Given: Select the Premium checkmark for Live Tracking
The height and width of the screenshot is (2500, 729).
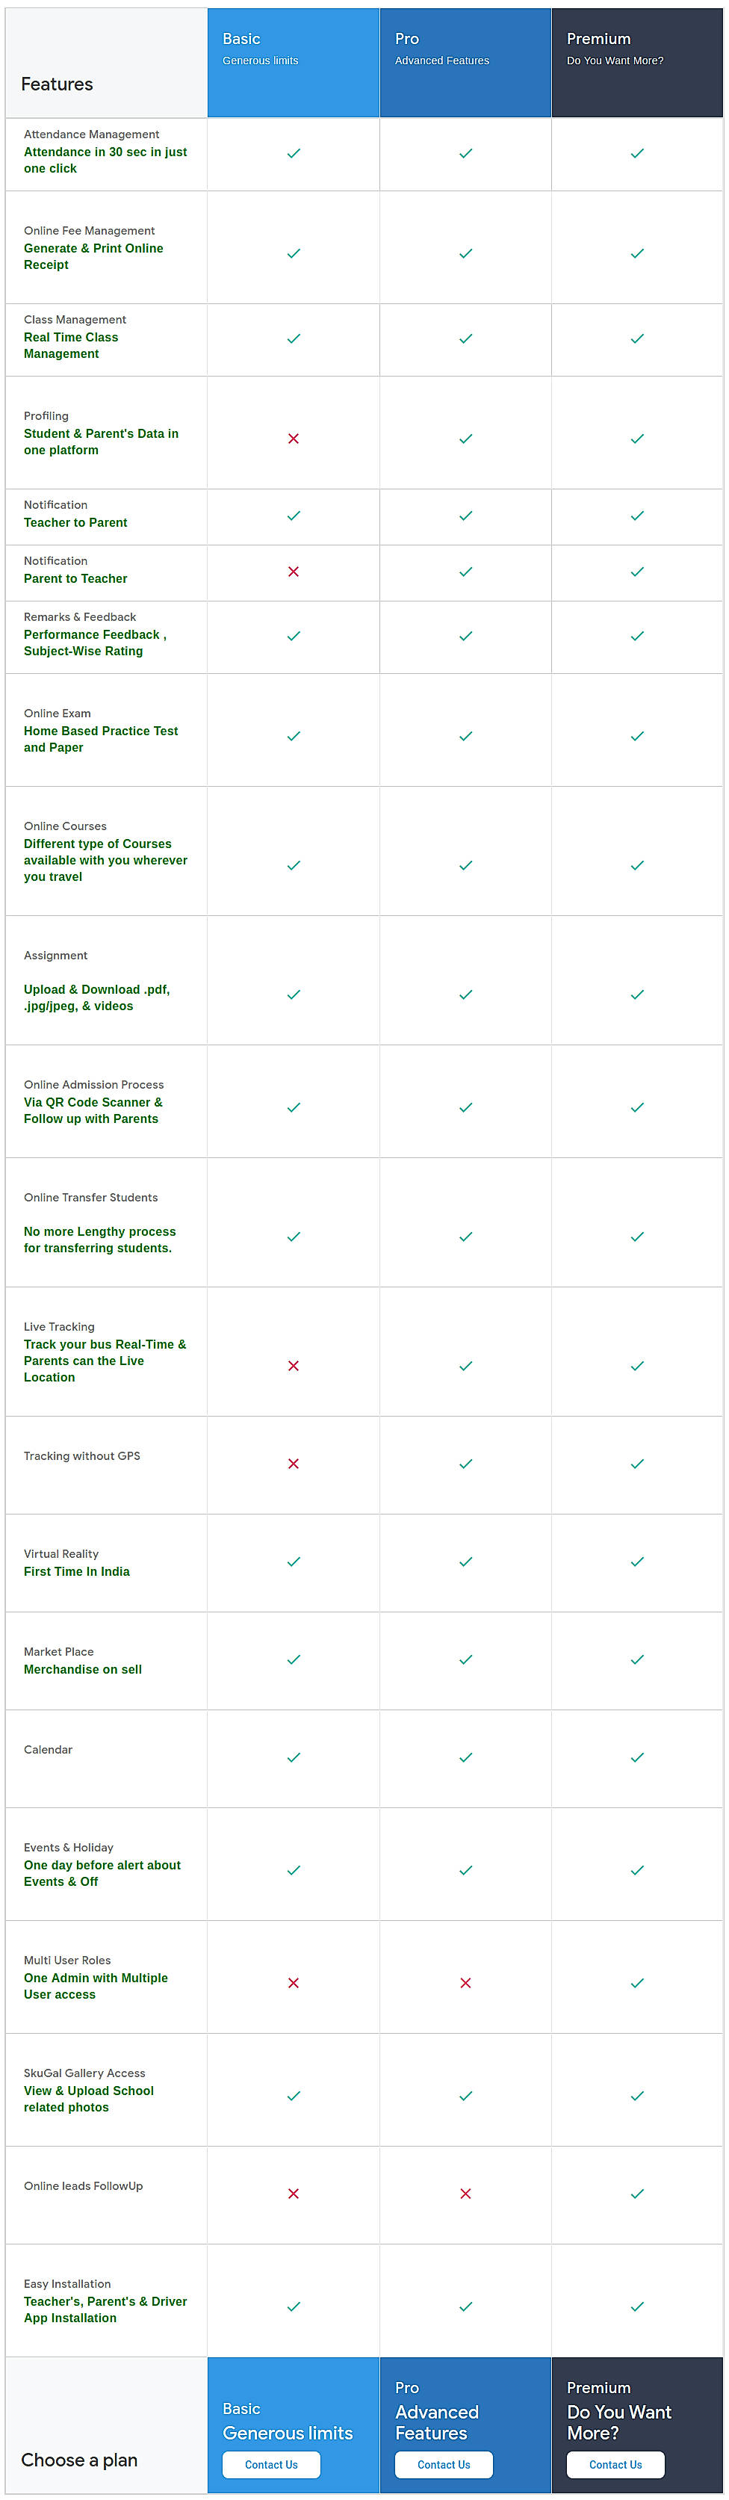Looking at the screenshot, I should pos(637,1366).
